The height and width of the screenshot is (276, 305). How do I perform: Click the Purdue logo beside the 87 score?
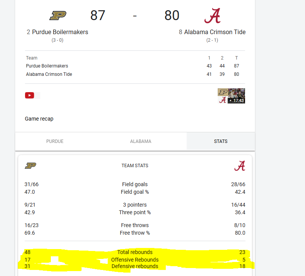click(x=58, y=16)
